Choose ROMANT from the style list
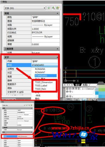This screenshot has width=105, height=147. (40, 72)
